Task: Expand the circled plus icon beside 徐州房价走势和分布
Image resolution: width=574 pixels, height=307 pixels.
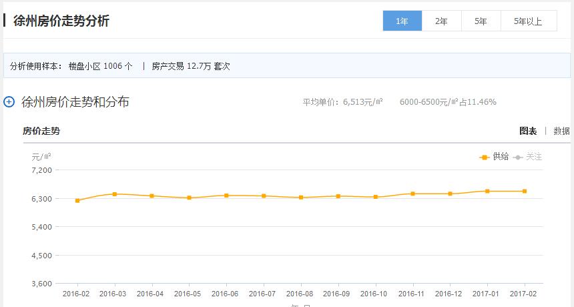Action: tap(9, 101)
